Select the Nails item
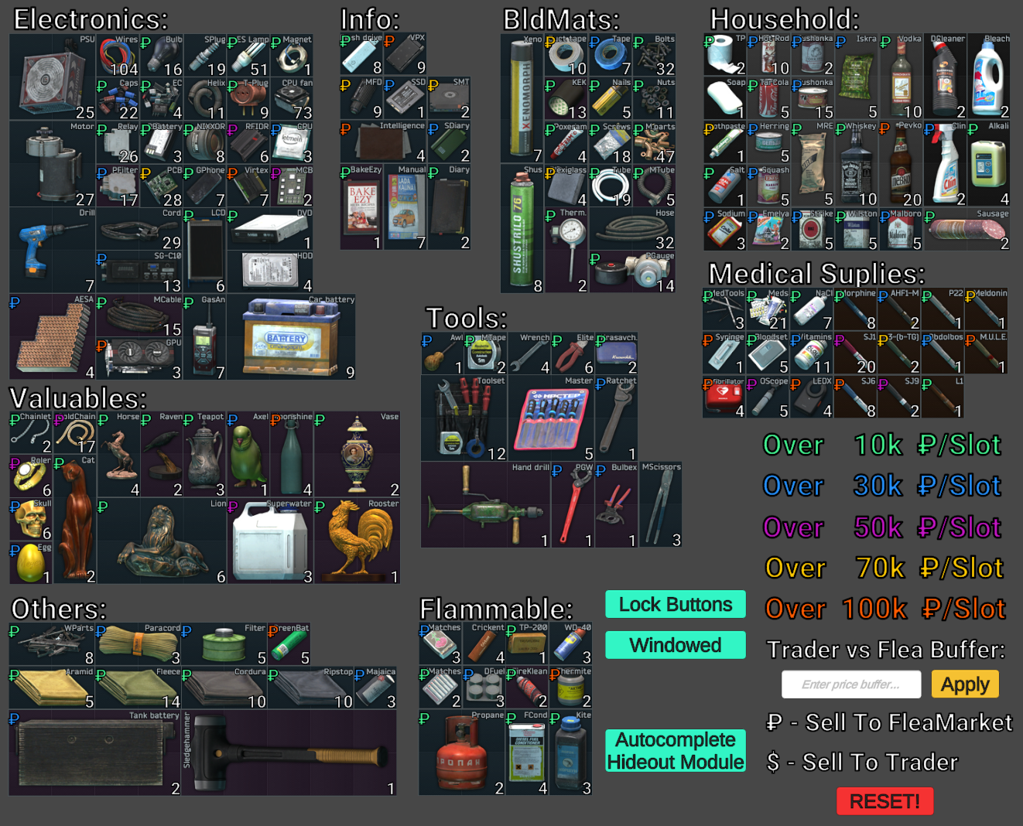Screen dimensions: 1023x826 pyautogui.click(x=611, y=99)
